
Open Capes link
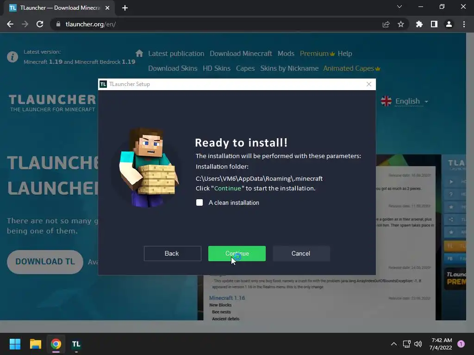point(245,68)
